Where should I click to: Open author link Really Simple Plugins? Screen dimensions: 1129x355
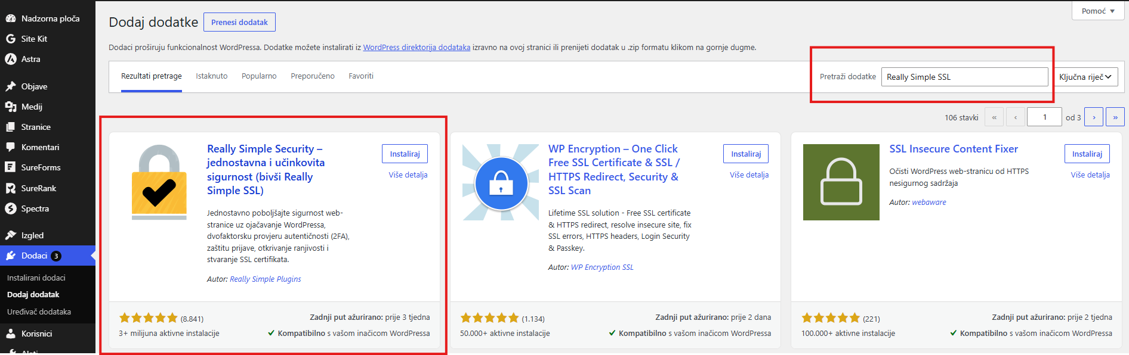[266, 279]
